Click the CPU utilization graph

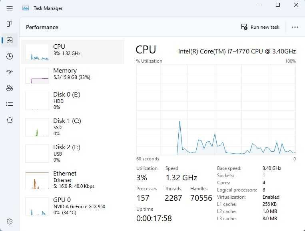(x=216, y=110)
